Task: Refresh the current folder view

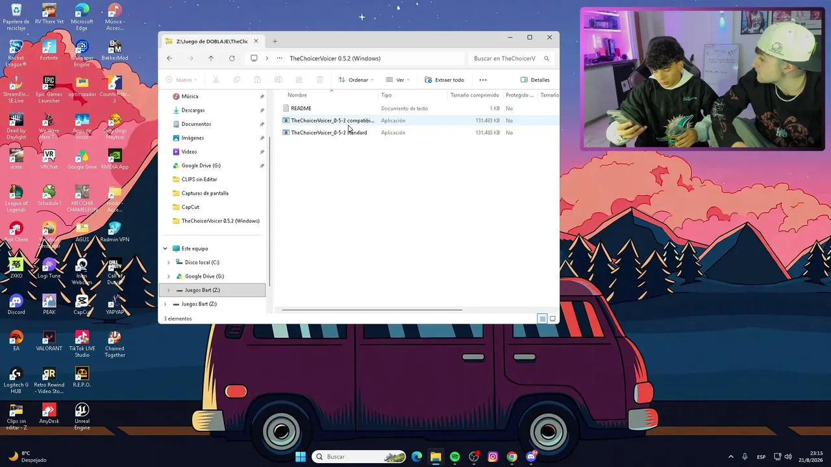Action: (232, 58)
